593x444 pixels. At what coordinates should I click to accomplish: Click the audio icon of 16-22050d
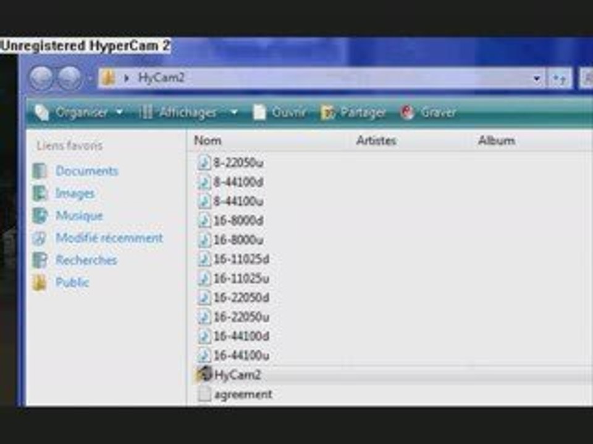tap(204, 297)
